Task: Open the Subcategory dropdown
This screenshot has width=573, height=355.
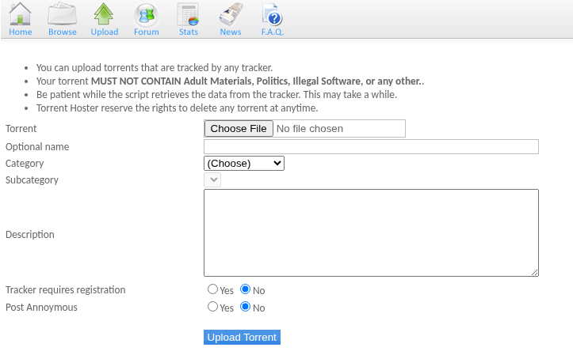Action: [x=212, y=179]
